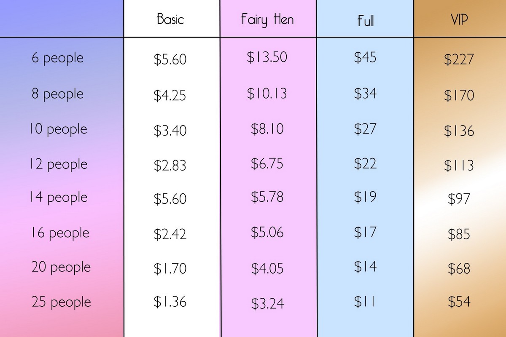Select the $8.10 Fairy Hen price
Screen dimensions: 506x337
point(267,129)
